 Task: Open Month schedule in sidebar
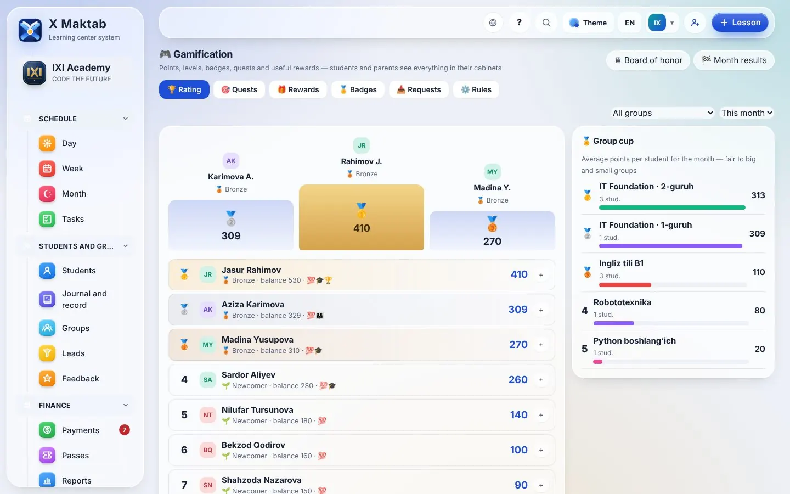[x=81, y=194]
